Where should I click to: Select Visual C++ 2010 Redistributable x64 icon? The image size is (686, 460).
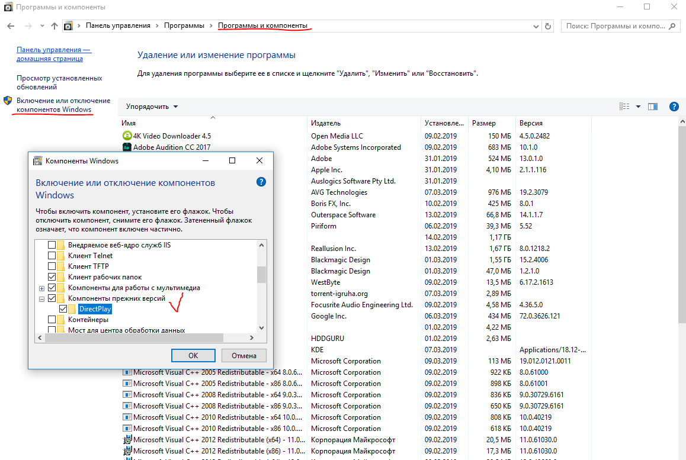(127, 417)
